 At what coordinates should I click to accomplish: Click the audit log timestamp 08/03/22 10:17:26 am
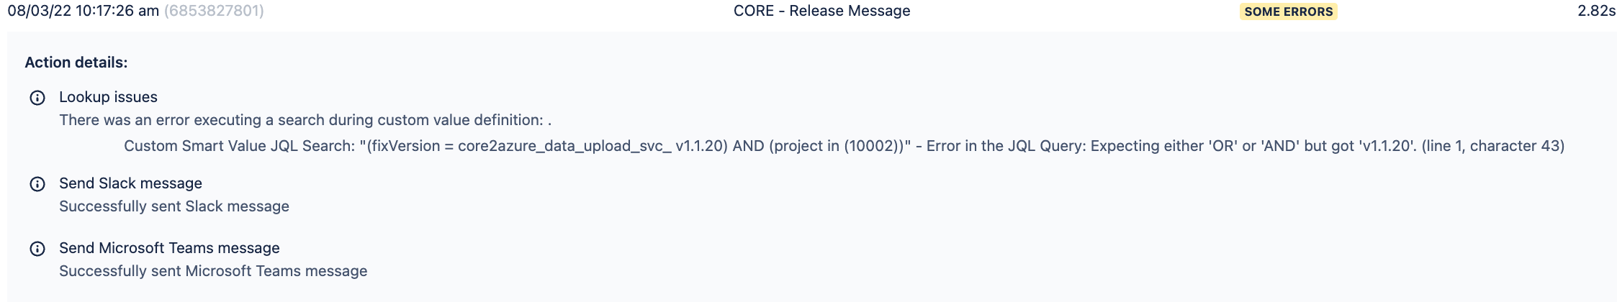[x=83, y=11]
